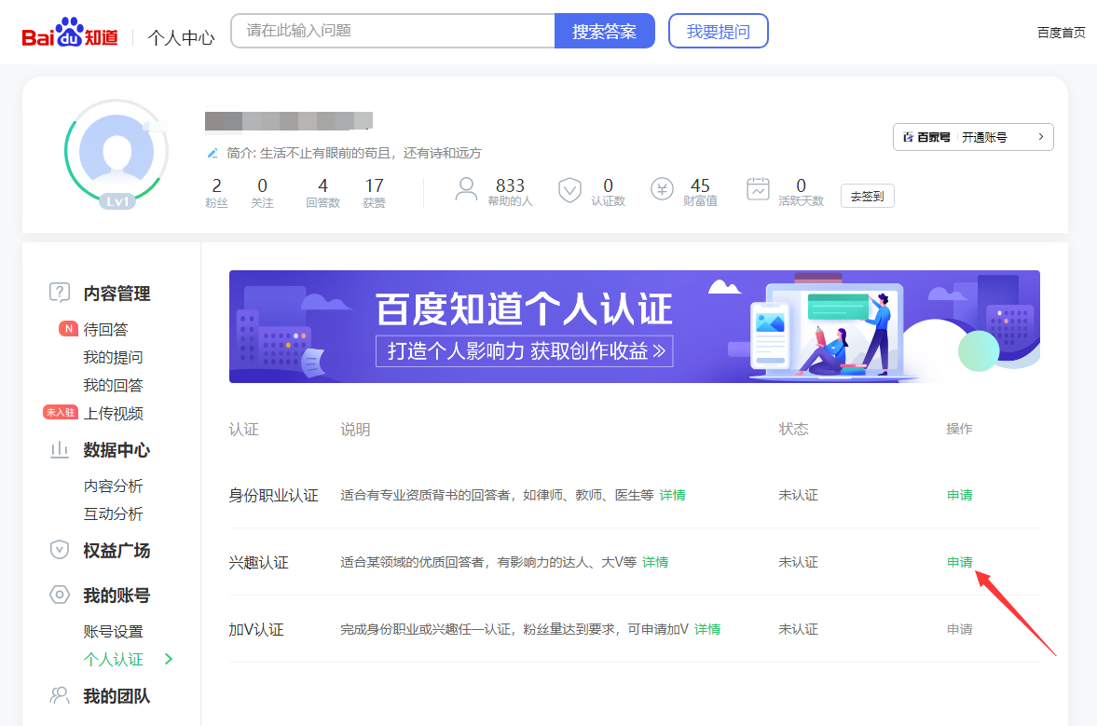
Task: Expand 开通账号 via its chevron arrow
Action: pos(1041,136)
